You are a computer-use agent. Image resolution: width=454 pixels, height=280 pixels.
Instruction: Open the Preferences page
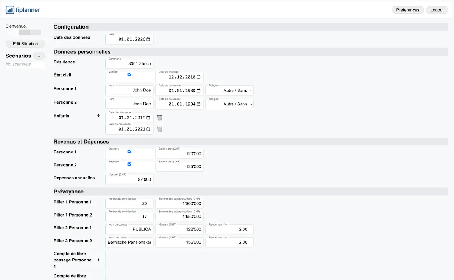(408, 10)
